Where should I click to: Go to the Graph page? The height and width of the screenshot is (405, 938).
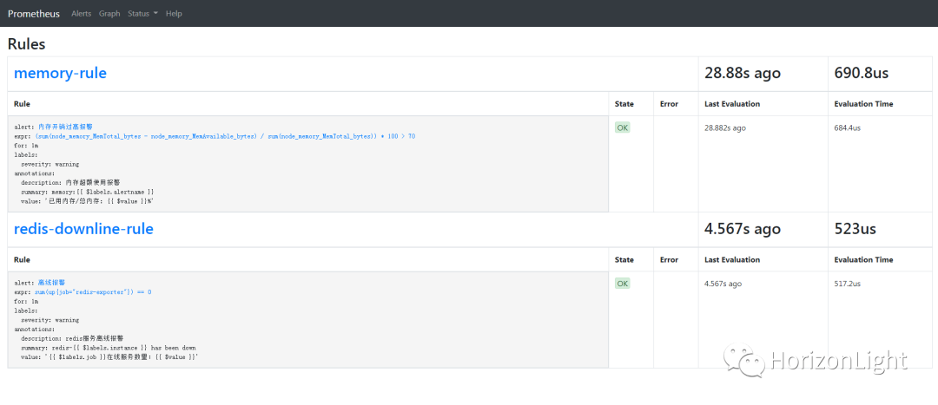tap(109, 14)
